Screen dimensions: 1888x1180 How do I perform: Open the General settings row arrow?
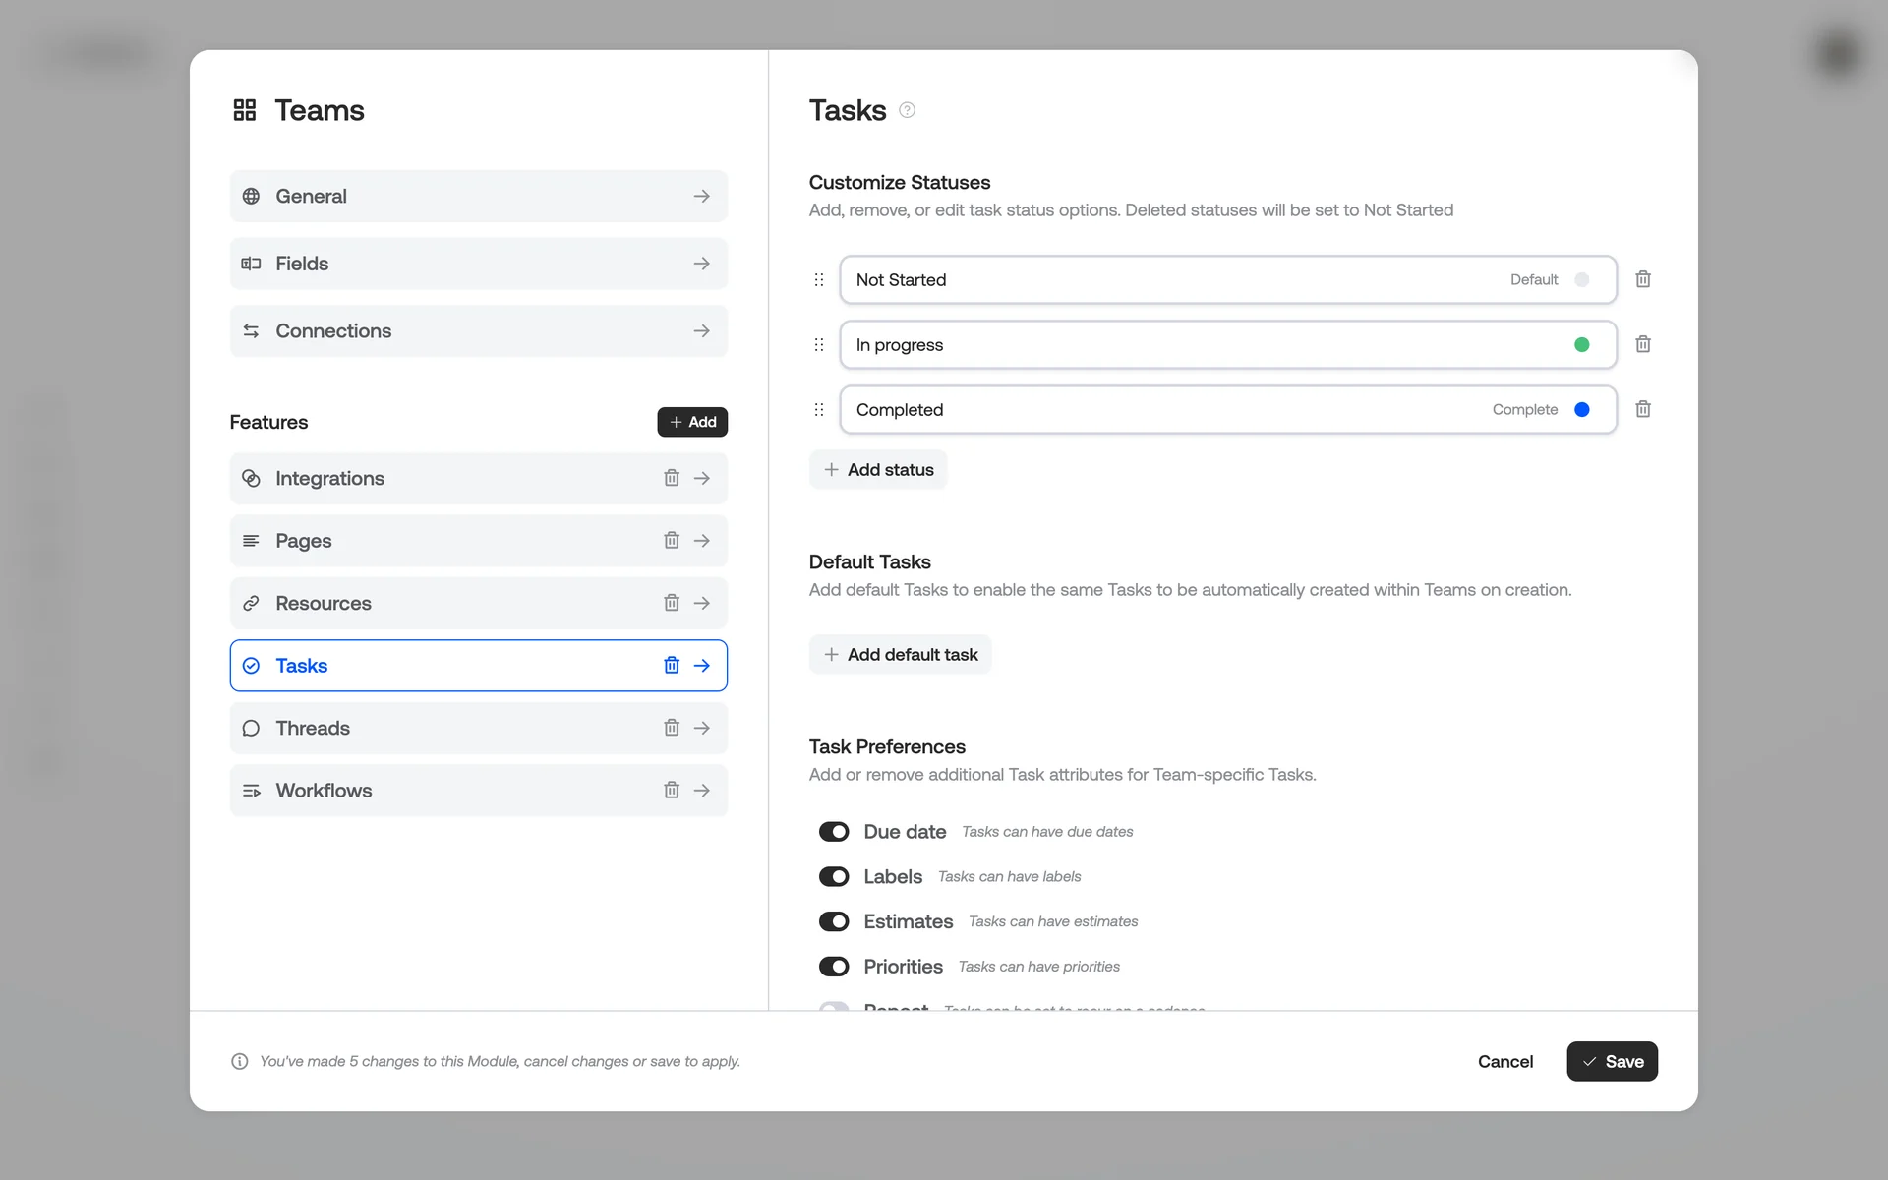point(701,197)
